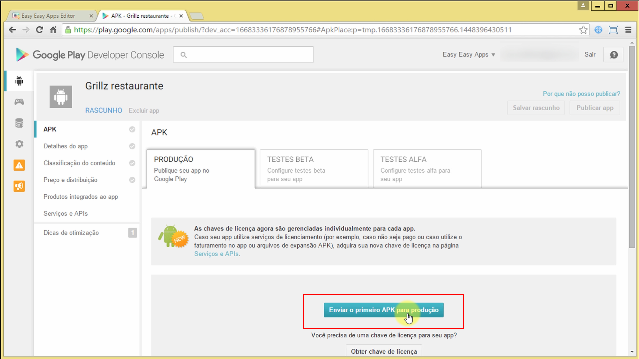Expand Dicas de otimização showing 1 tip
The image size is (639, 359).
click(x=71, y=233)
